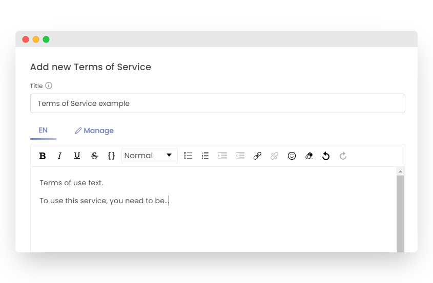This screenshot has height=283, width=433.
Task: Open Manage languages link
Action: [94, 130]
